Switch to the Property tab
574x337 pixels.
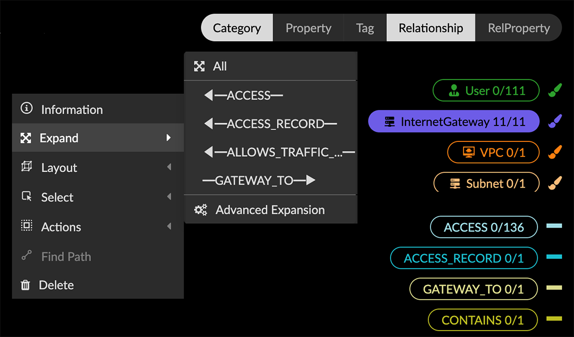(308, 28)
